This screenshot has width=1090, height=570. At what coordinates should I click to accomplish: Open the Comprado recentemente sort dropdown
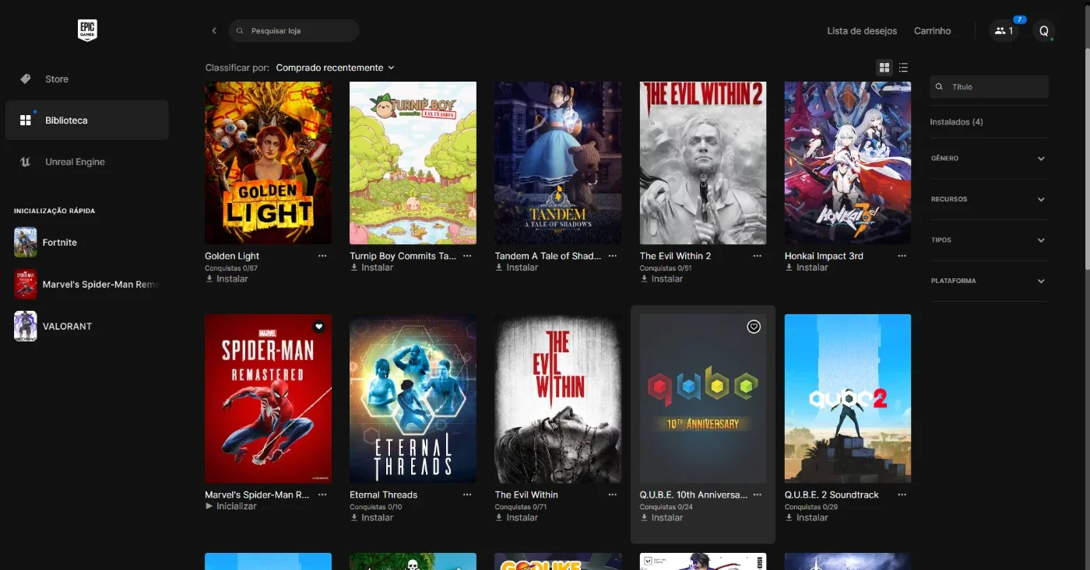pos(336,68)
